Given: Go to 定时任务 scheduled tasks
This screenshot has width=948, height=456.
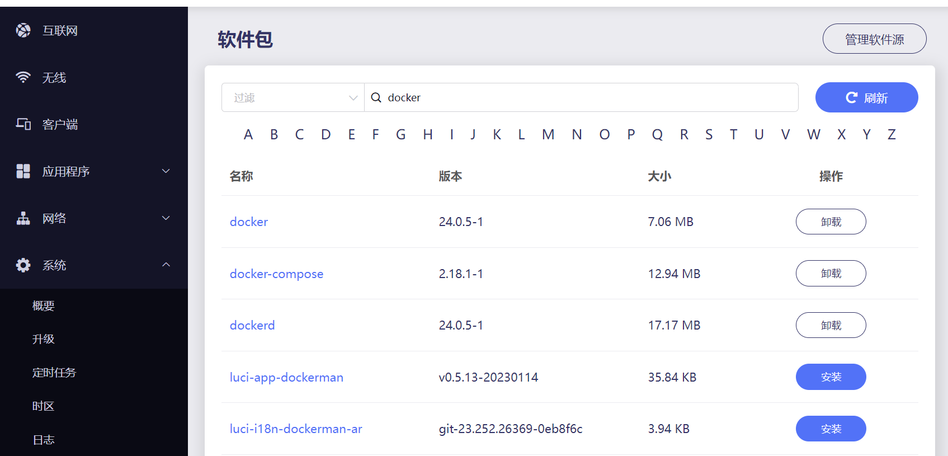Looking at the screenshot, I should [x=54, y=373].
